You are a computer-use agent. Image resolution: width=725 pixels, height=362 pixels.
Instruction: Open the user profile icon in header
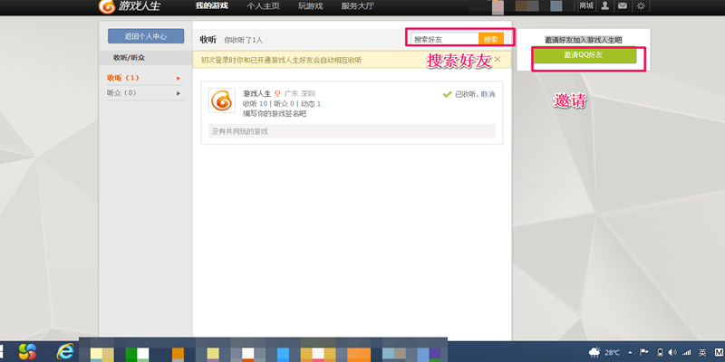(604, 5)
